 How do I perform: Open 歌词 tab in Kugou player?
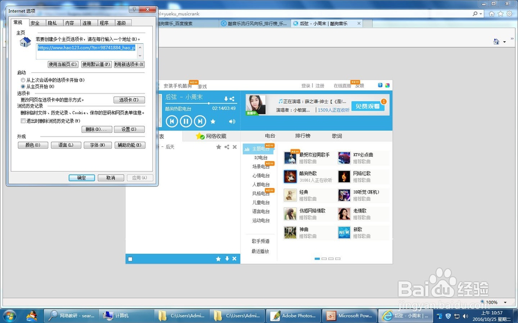click(337, 136)
